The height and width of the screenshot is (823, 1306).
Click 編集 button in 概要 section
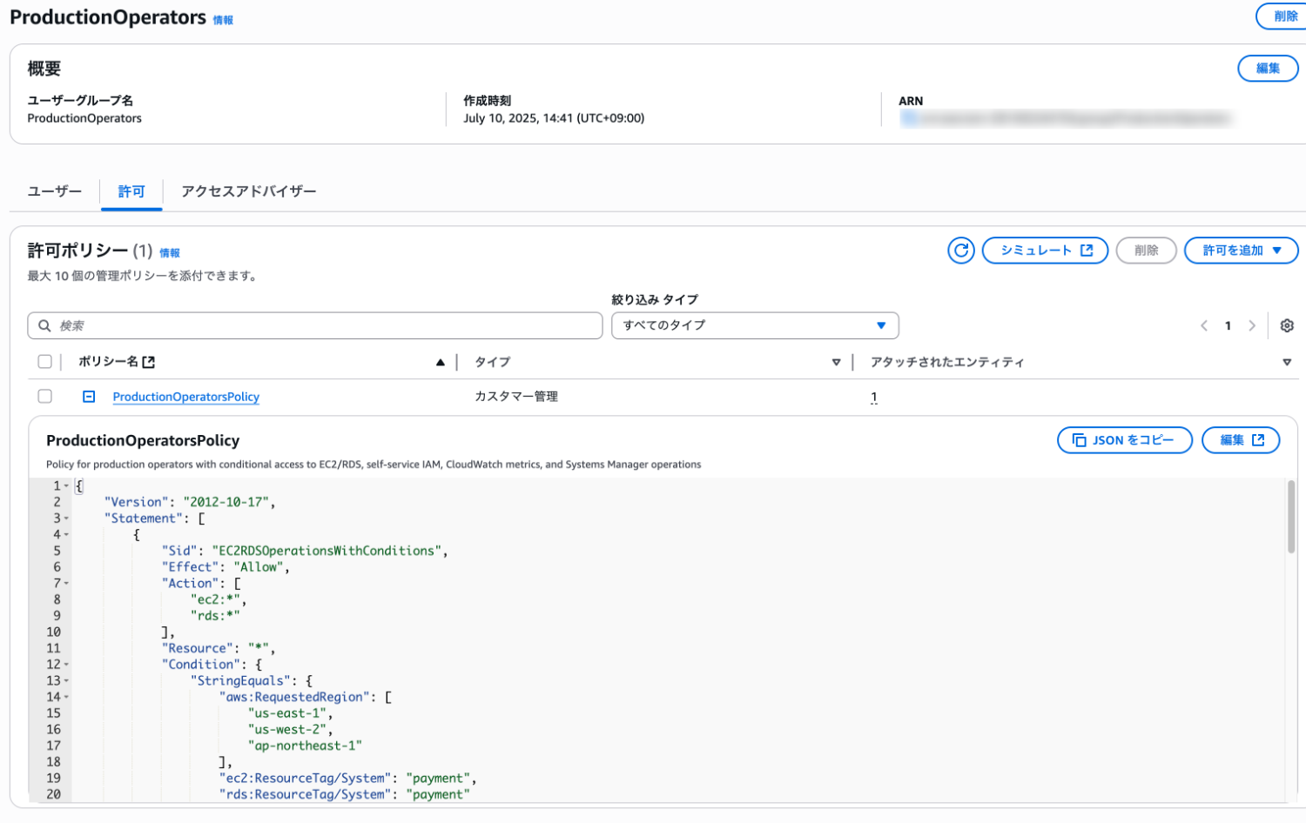1268,68
